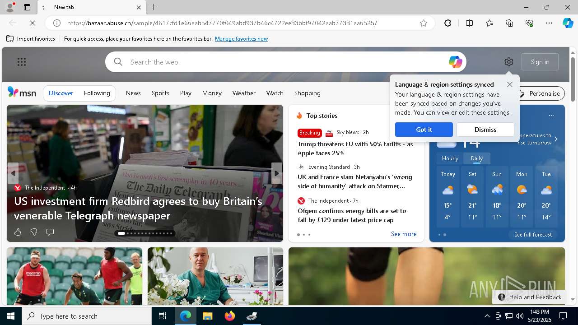Advance the weather headline chevron

pyautogui.click(x=556, y=139)
